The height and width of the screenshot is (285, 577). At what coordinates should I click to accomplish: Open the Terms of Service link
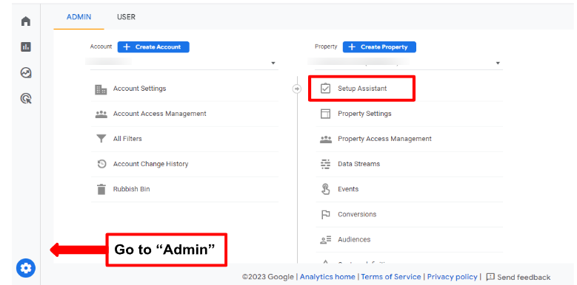(391, 277)
